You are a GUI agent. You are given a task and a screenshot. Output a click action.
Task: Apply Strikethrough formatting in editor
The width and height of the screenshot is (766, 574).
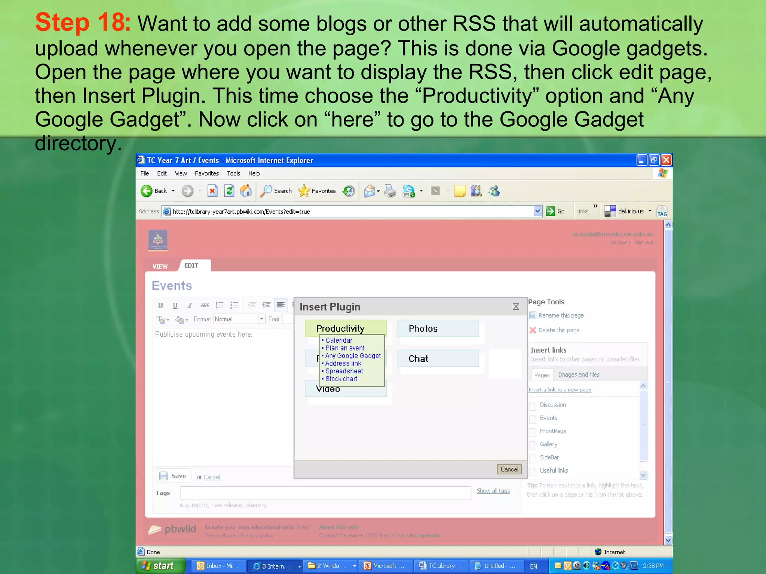205,305
